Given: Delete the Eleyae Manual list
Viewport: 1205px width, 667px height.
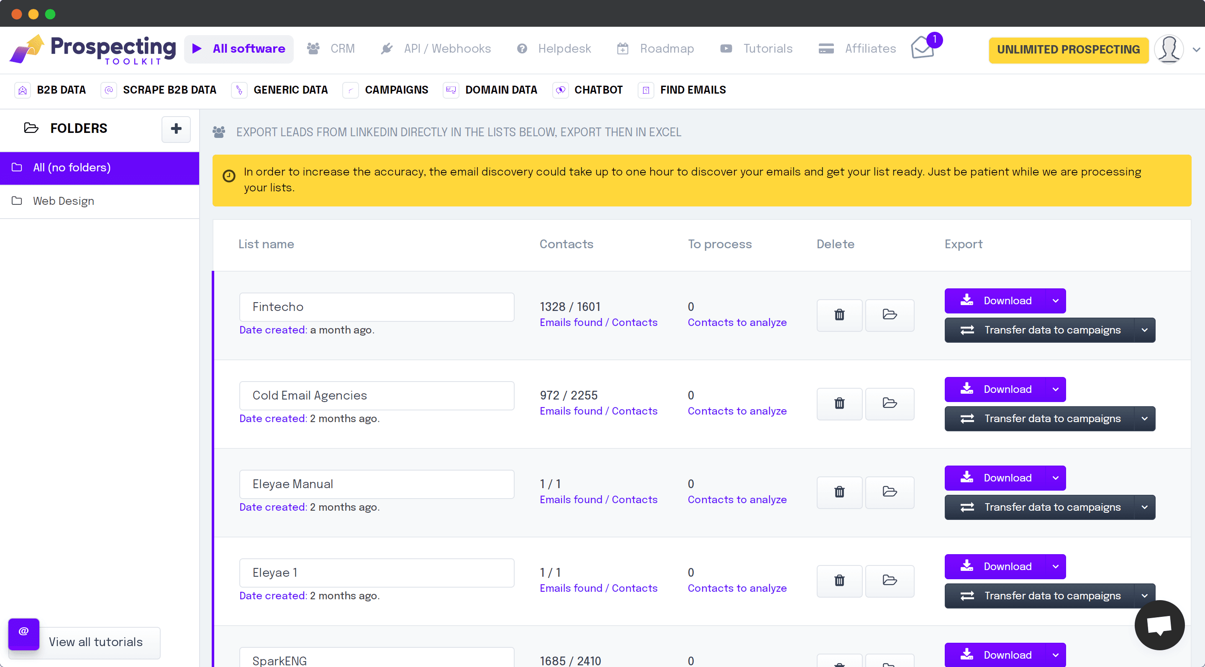Looking at the screenshot, I should coord(839,492).
